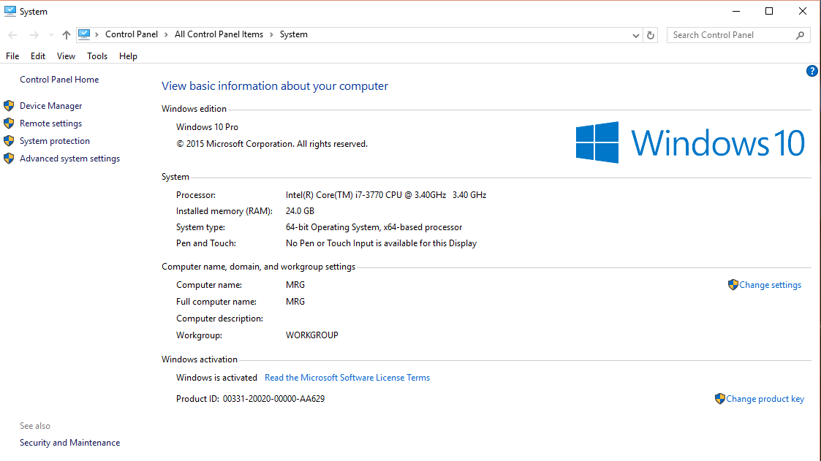The height and width of the screenshot is (461, 821).
Task: Open System protection
Action: [54, 141]
